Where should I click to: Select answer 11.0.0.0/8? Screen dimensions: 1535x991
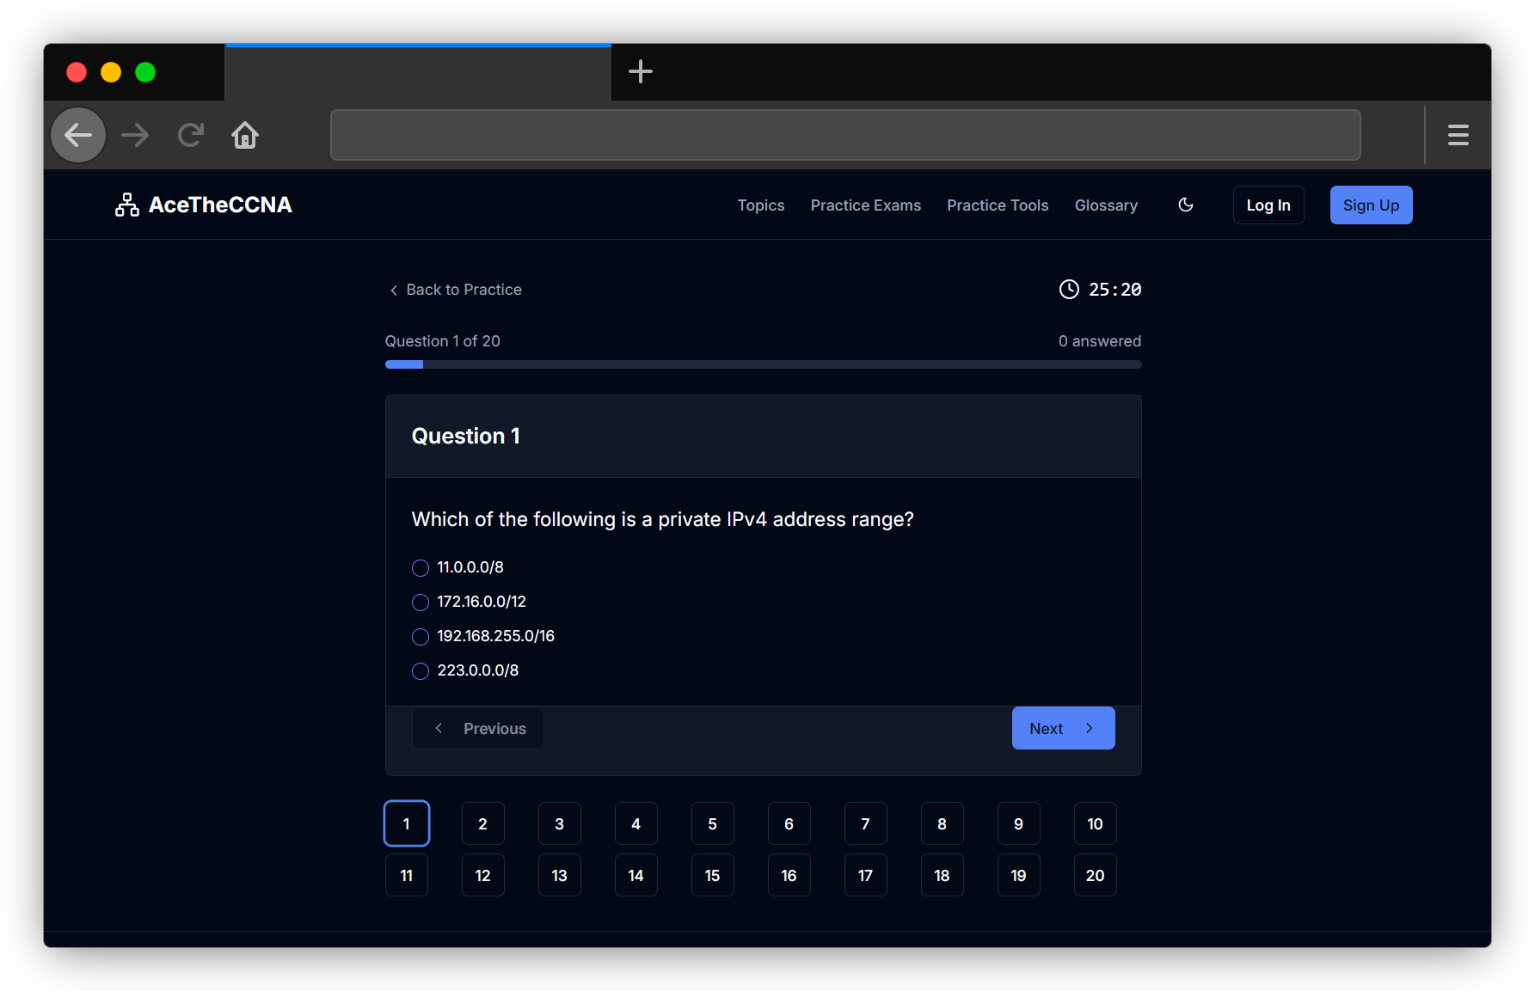(421, 568)
